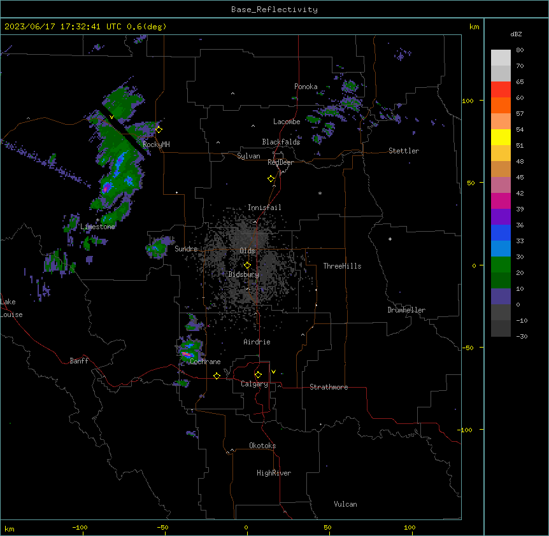
Task: Click the yellow diamond marker below Cochrane
Action: pos(217,376)
